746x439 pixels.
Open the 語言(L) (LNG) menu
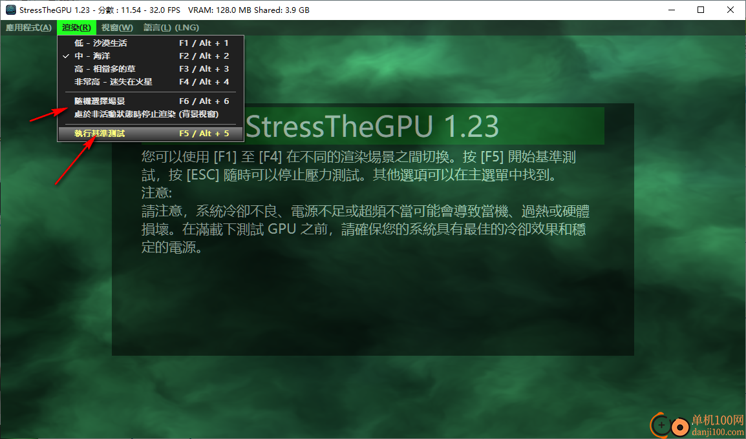click(171, 28)
